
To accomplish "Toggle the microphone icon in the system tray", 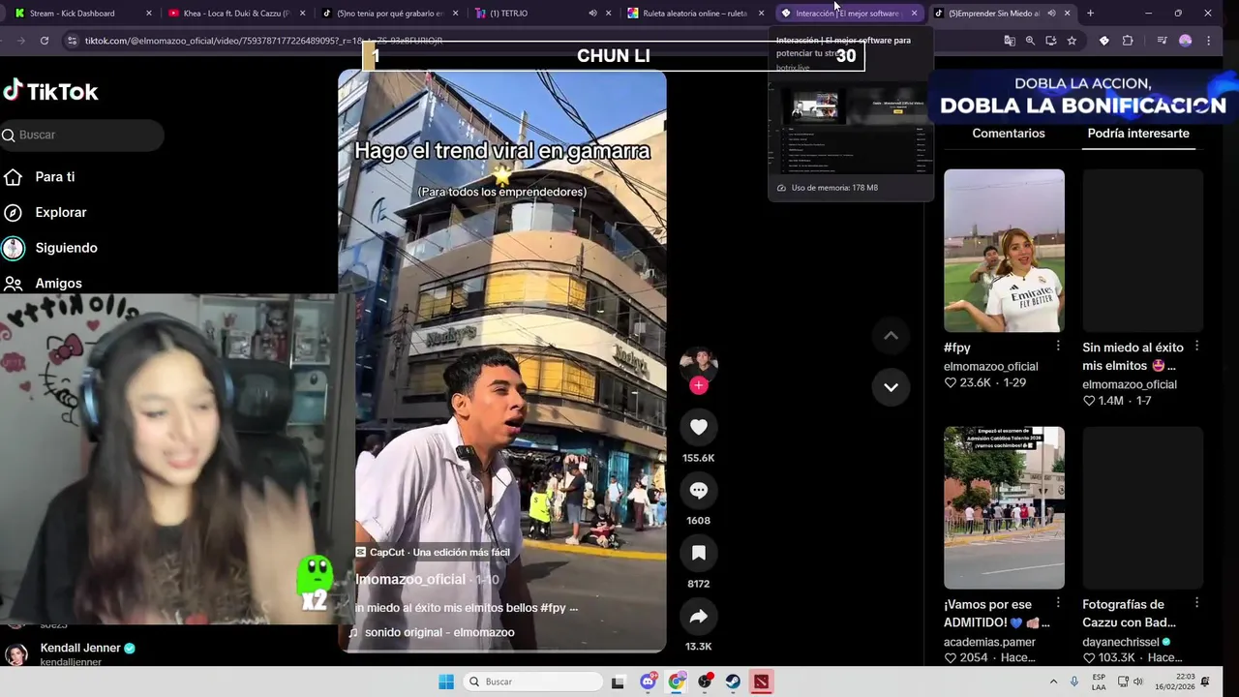I will (1074, 682).
